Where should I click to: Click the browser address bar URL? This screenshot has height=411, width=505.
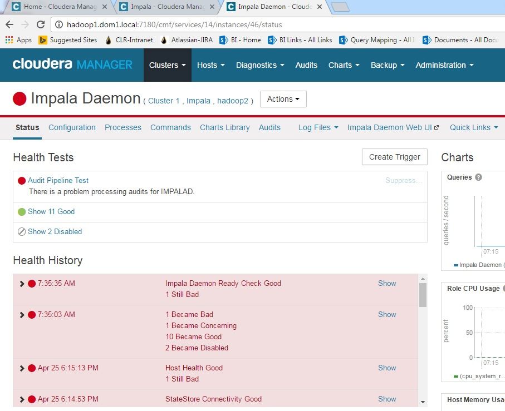(x=174, y=24)
